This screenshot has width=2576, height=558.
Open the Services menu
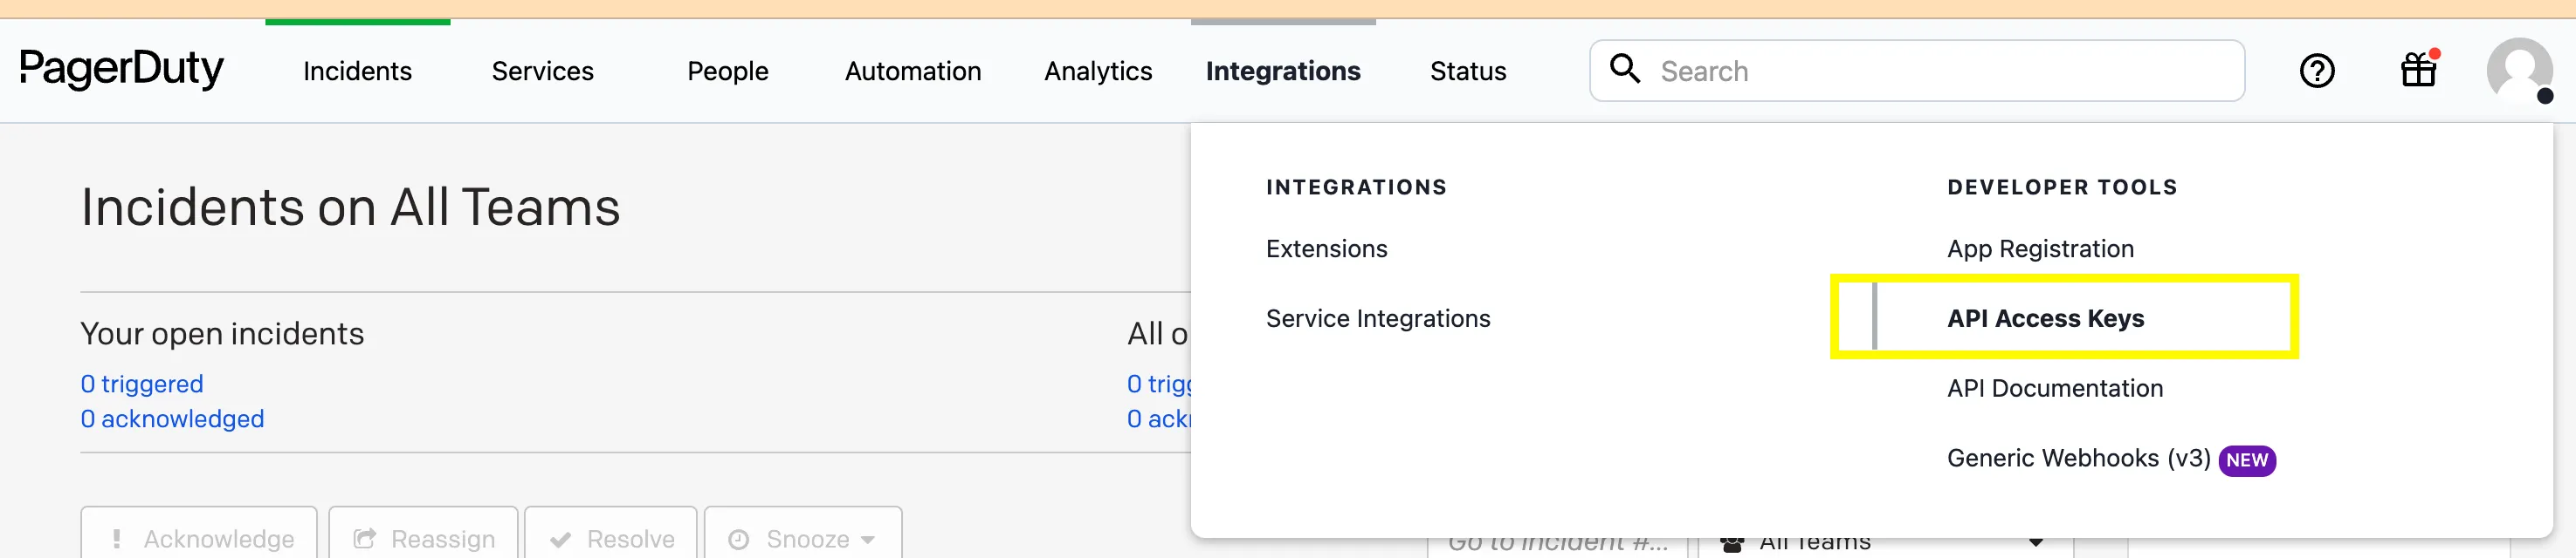pyautogui.click(x=542, y=71)
